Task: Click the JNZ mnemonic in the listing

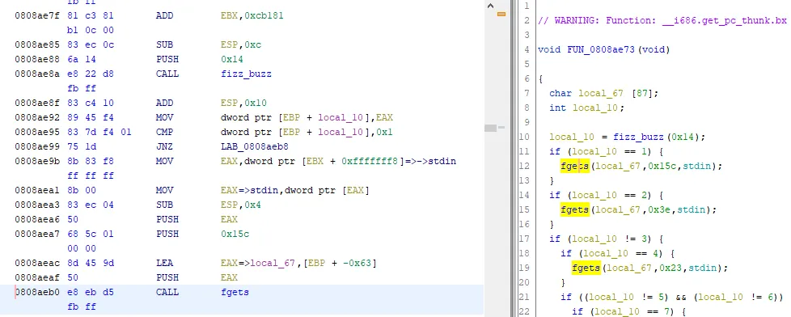Action: [x=164, y=147]
